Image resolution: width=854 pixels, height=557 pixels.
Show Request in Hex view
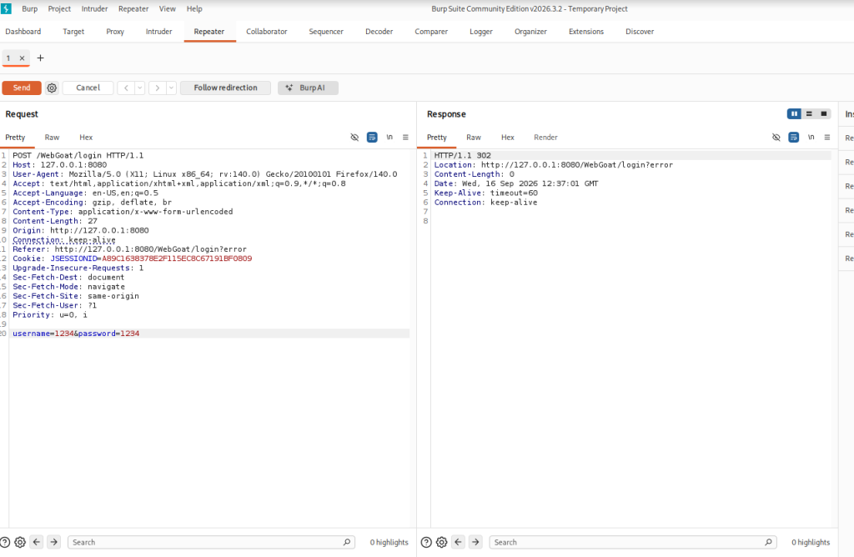[86, 138]
